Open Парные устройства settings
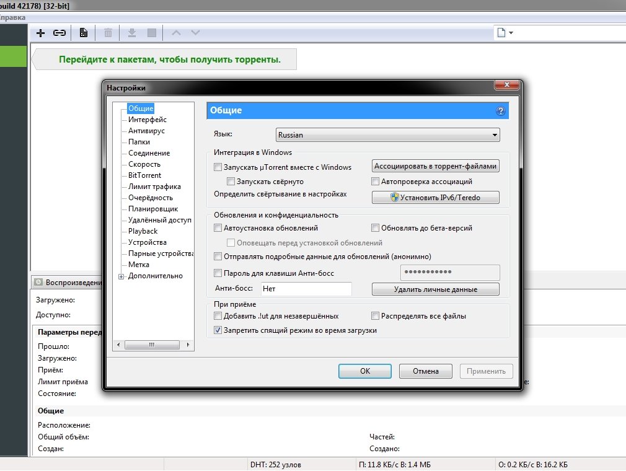 (x=161, y=253)
